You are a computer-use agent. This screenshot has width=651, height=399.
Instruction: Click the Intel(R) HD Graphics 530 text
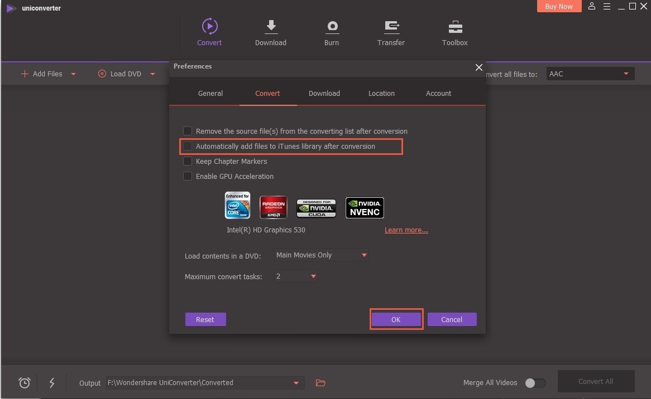click(x=266, y=230)
